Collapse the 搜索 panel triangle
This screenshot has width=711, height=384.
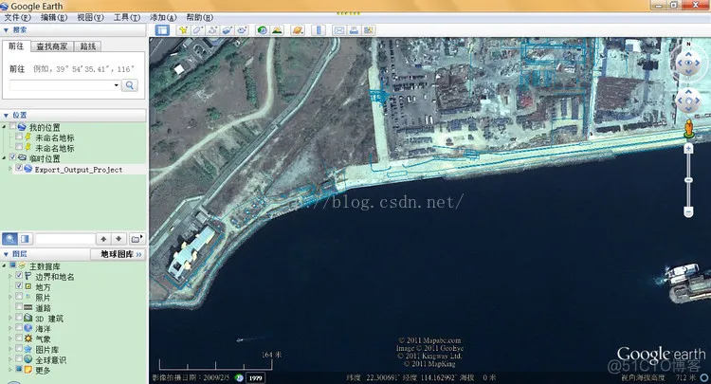(x=6, y=30)
